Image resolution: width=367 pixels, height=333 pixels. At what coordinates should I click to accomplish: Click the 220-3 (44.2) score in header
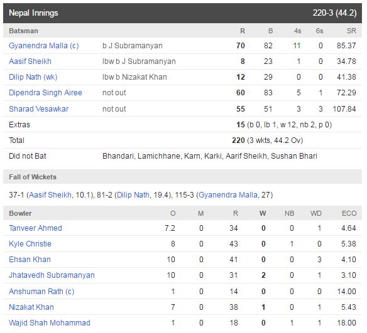(x=335, y=13)
